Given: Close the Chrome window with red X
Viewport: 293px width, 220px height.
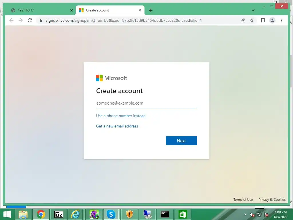Looking at the screenshot, I should pyautogui.click(x=282, y=6).
